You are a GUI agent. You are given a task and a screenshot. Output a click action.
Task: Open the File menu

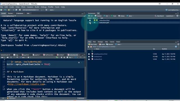[x=1, y=7]
